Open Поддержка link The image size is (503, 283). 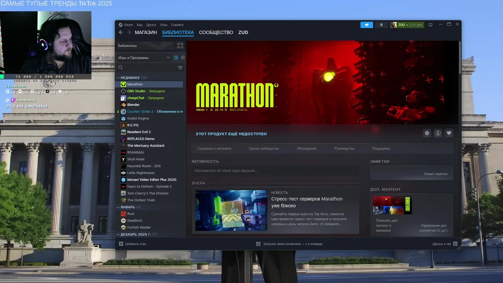coord(381,149)
